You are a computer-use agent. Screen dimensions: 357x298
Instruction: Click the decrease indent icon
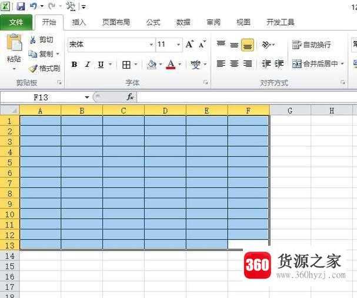click(x=266, y=63)
